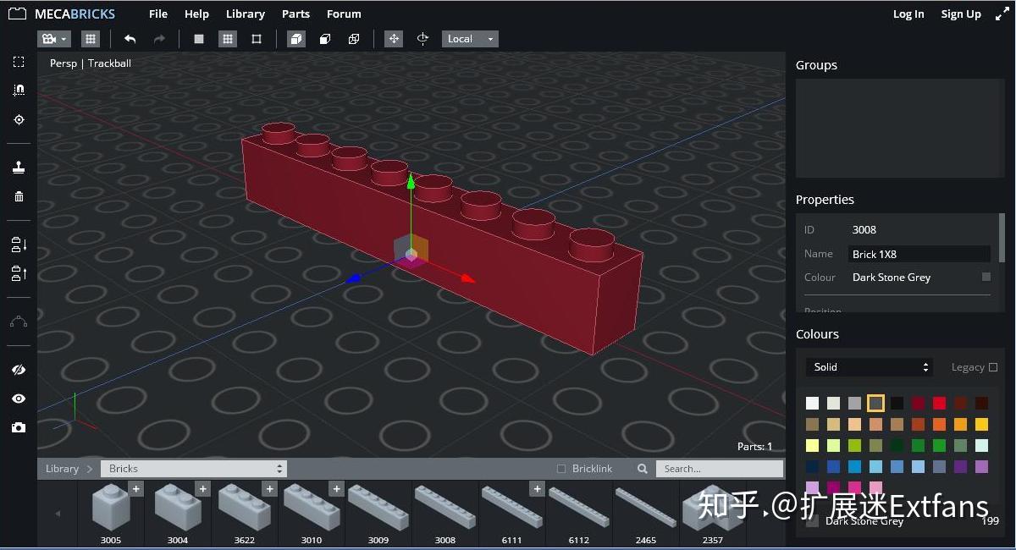Screen dimensions: 1016x550
Task: Open the Parts menu
Action: [x=295, y=14]
